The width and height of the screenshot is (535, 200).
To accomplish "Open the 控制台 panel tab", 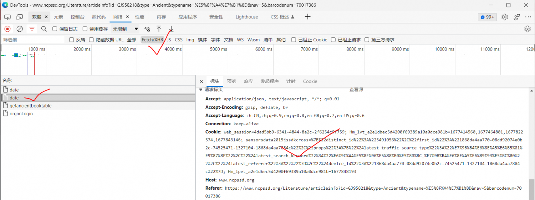I will pyautogui.click(x=77, y=17).
